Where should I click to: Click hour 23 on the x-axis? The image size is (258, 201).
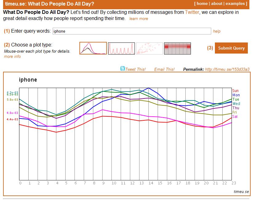(234, 183)
